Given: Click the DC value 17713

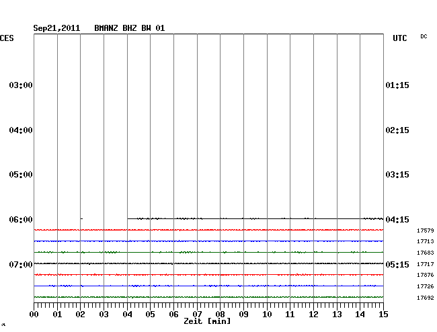Looking at the screenshot, I should [426, 241].
